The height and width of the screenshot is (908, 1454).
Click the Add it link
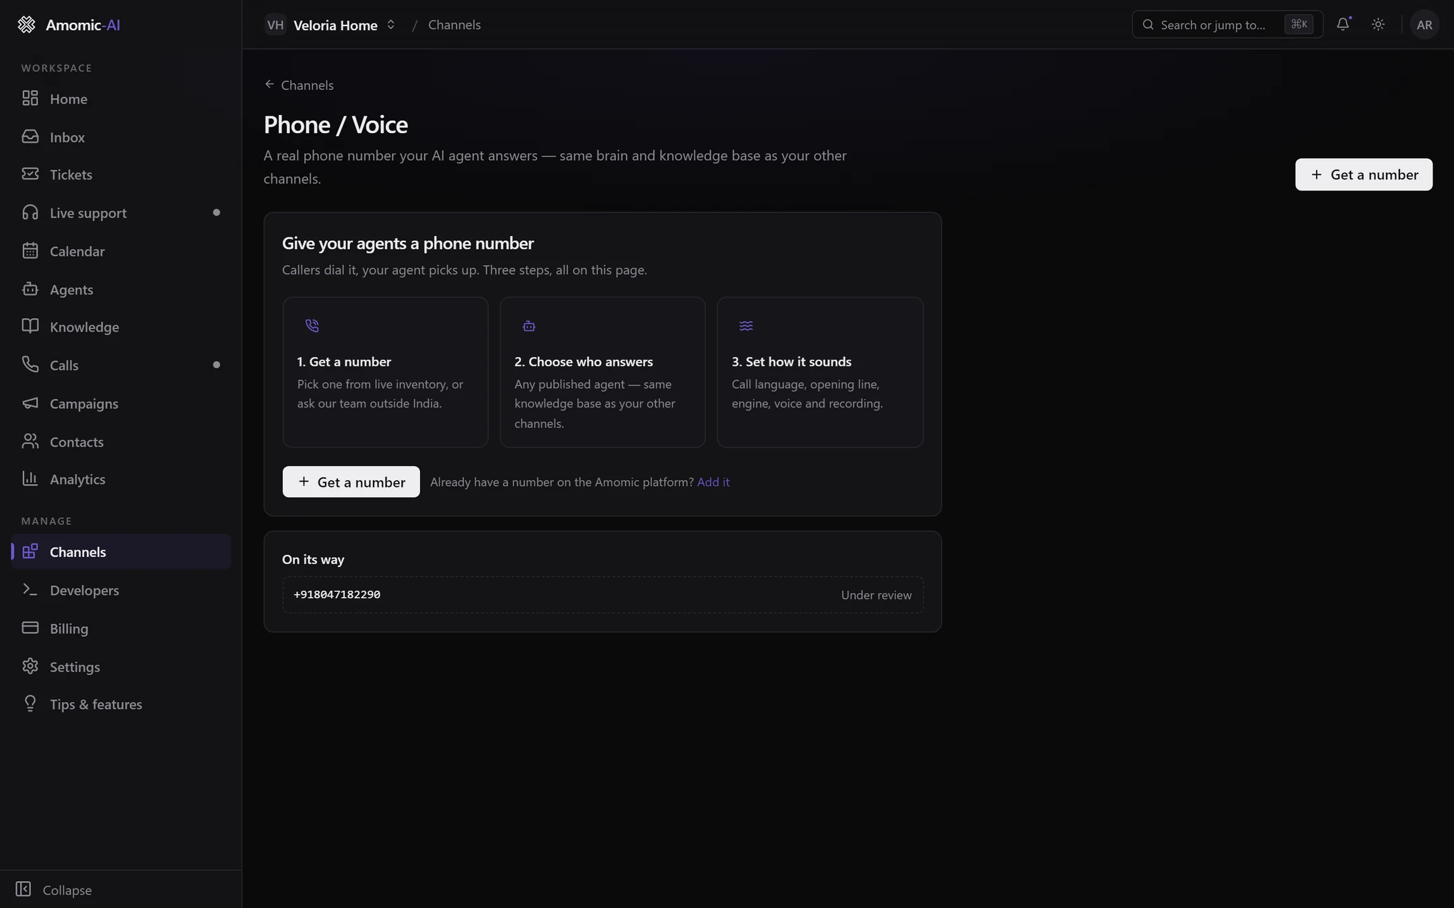click(713, 482)
